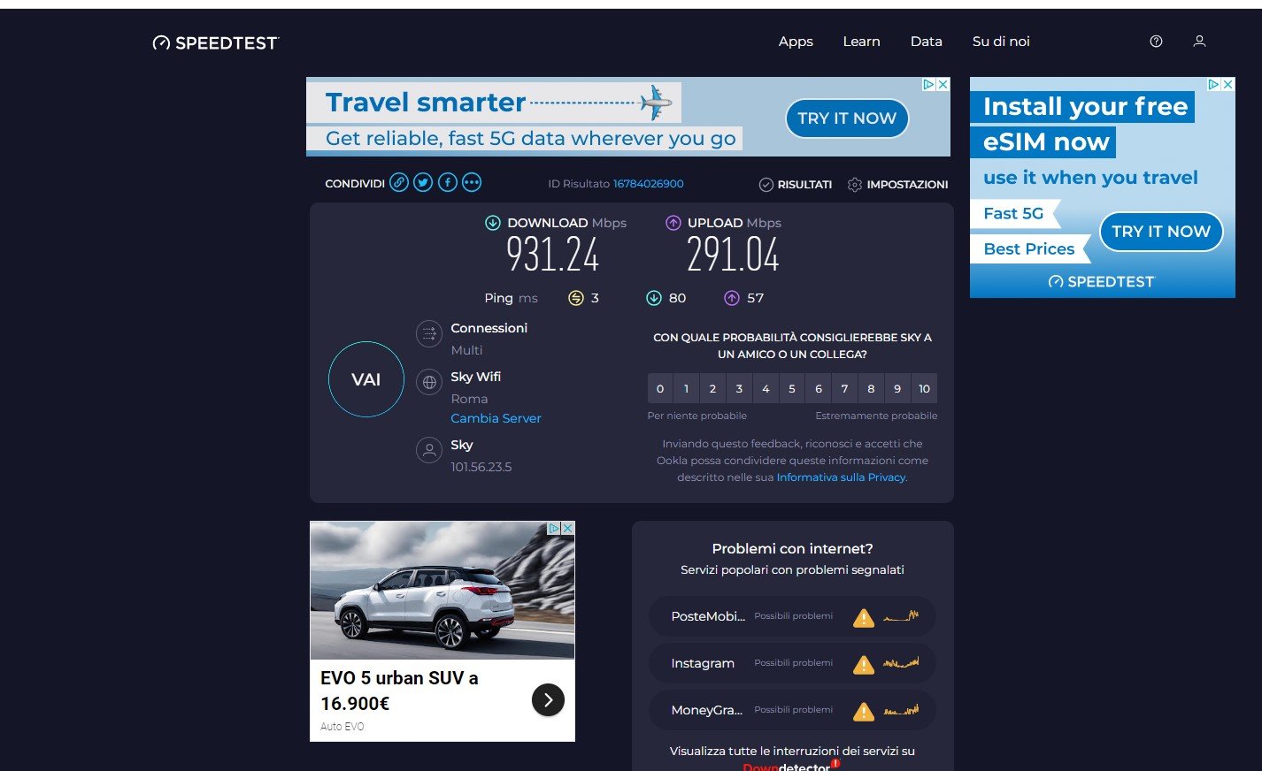Image resolution: width=1262 pixels, height=771 pixels.
Task: Open the Apps menu
Action: coord(796,42)
